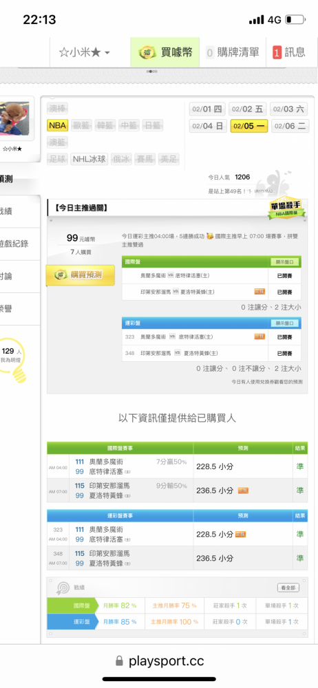Image resolution: width=318 pixels, height=688 pixels.
Task: Open the 榮譽 sidebar item
Action: click(20, 309)
